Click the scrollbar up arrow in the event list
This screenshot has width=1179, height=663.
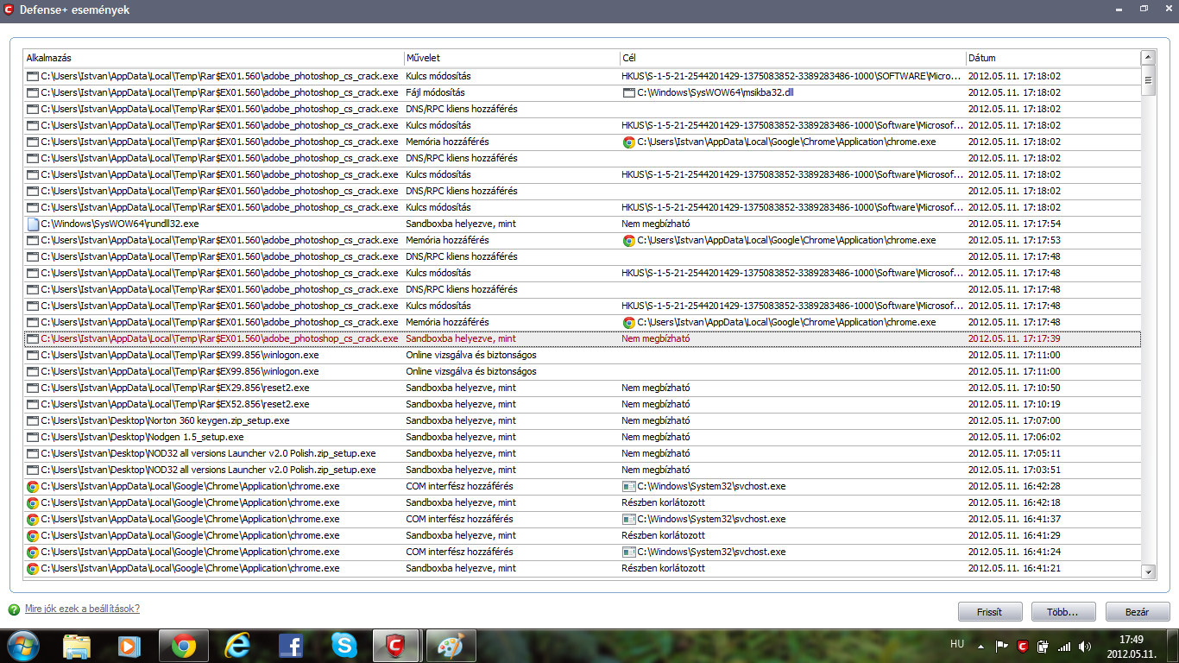(1148, 58)
